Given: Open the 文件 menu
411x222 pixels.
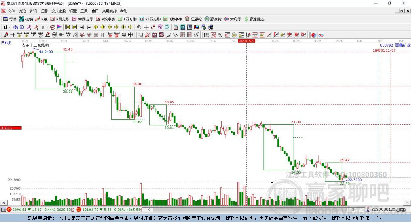Looking at the screenshot, I should [x=11, y=11].
